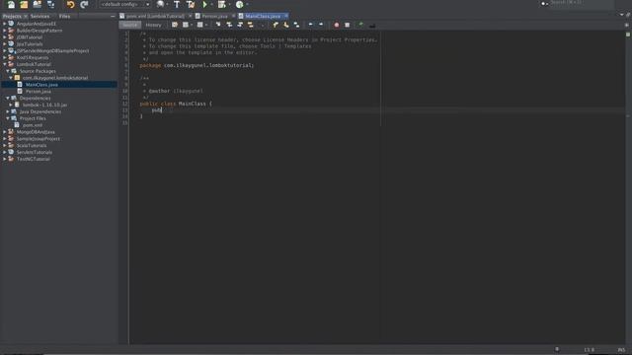The width and height of the screenshot is (632, 355).
Task: Open the pom.xml editor tab
Action: (155, 16)
